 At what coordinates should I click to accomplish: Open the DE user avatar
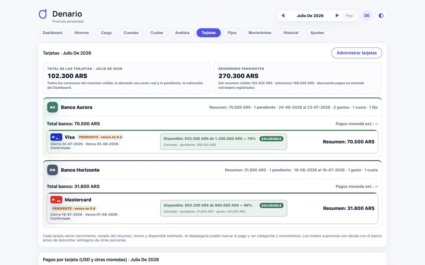click(367, 16)
